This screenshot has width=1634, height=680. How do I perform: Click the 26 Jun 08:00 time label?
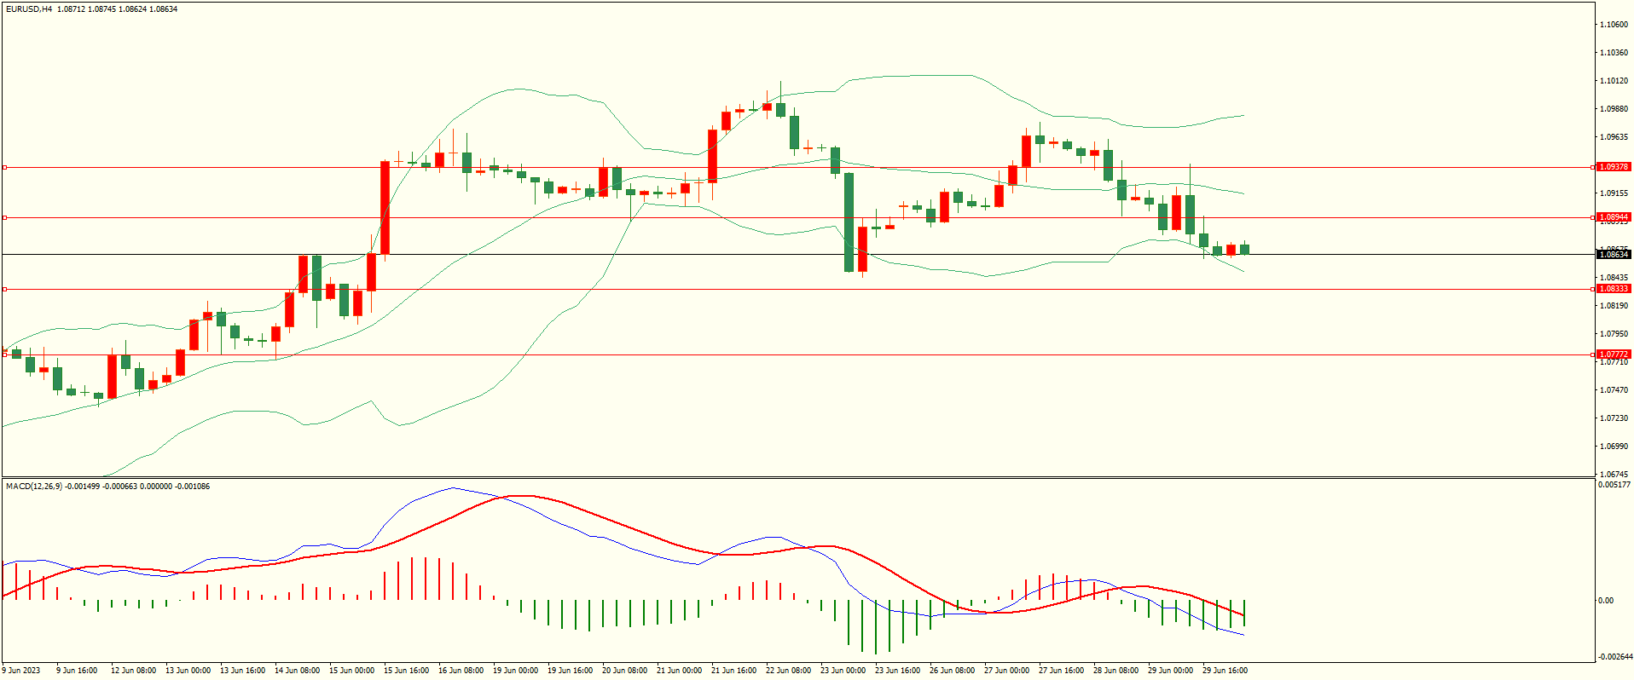tap(953, 671)
